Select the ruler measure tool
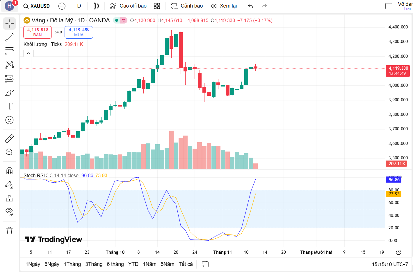The height and width of the screenshot is (272, 413). click(9, 138)
